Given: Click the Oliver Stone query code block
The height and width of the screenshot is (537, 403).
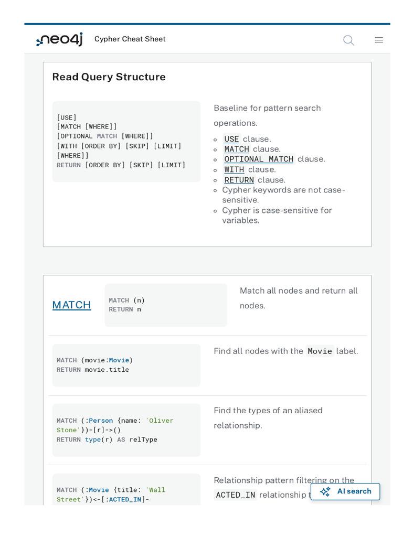Looking at the screenshot, I should 126,430.
